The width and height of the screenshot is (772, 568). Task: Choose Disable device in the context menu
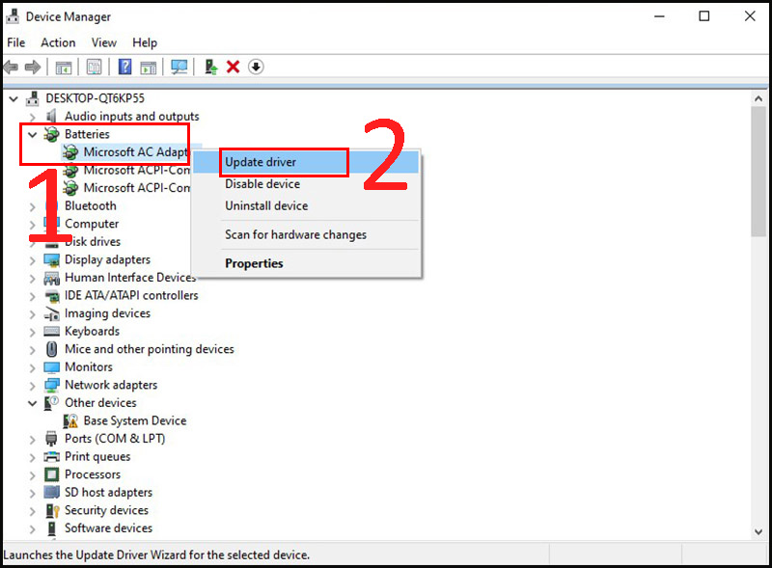point(306,184)
